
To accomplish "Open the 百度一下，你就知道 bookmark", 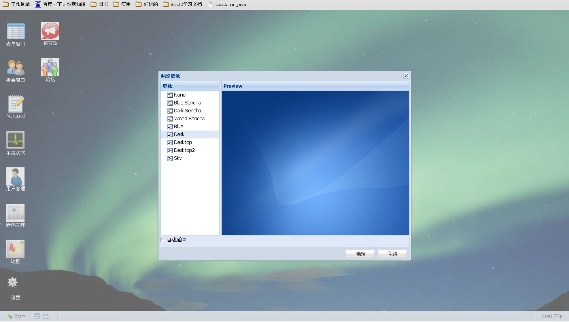I will point(60,4).
